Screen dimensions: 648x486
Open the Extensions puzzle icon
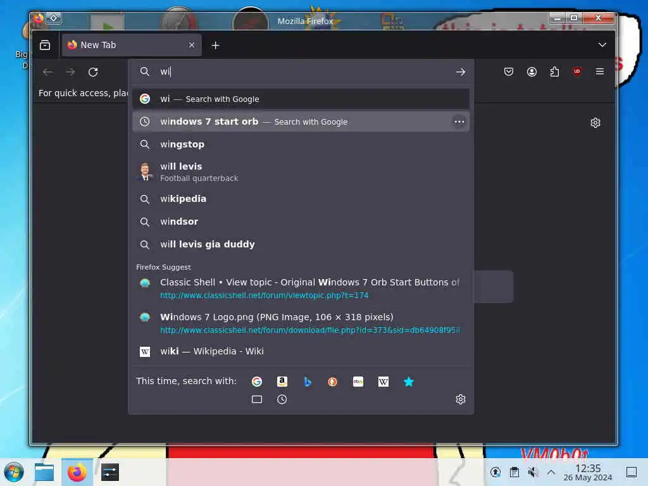[554, 72]
